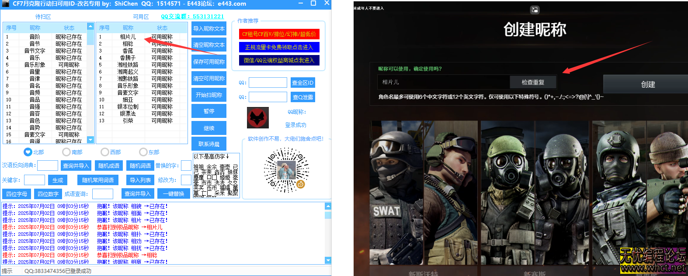
Task: Select the 南部 region radio button
Action: click(x=66, y=152)
